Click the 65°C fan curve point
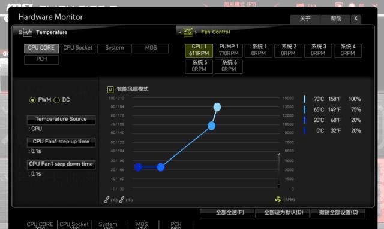384x229 pixels. click(212, 126)
